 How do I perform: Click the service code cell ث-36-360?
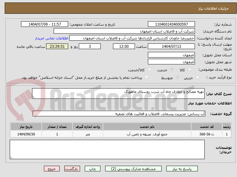pos(207,134)
